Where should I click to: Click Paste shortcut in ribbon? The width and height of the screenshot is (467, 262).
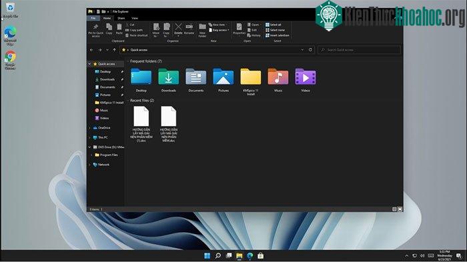pos(136,35)
